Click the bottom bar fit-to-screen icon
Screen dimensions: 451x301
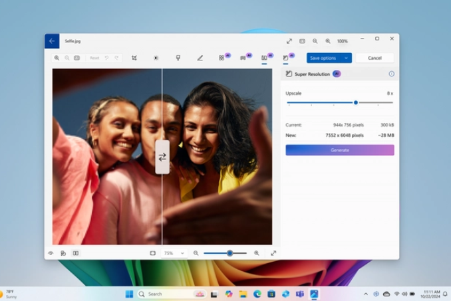pyautogui.click(x=153, y=253)
